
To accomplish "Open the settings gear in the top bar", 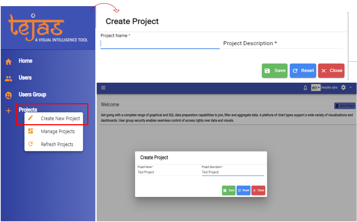I will point(343,87).
